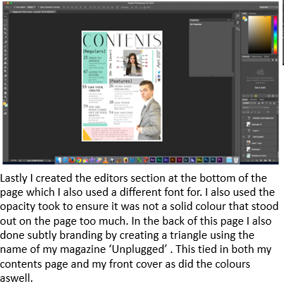
Task: Switch to the Channels tab
Action: 254,99
